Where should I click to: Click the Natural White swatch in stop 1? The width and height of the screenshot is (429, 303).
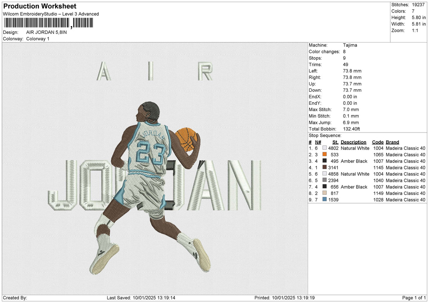click(x=325, y=148)
